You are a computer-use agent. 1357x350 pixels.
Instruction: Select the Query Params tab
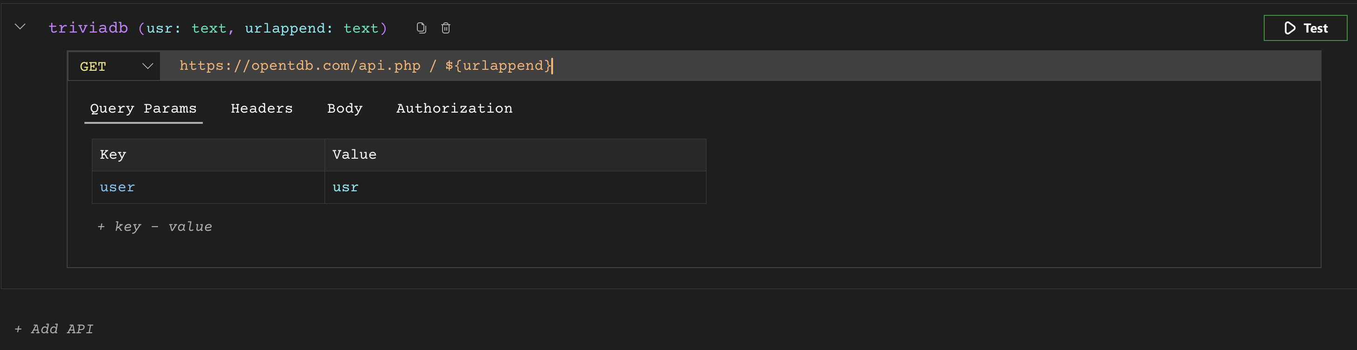pos(143,109)
